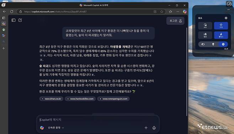
Task: Open mode panel settings hexagon icon
Action: (x=226, y=18)
